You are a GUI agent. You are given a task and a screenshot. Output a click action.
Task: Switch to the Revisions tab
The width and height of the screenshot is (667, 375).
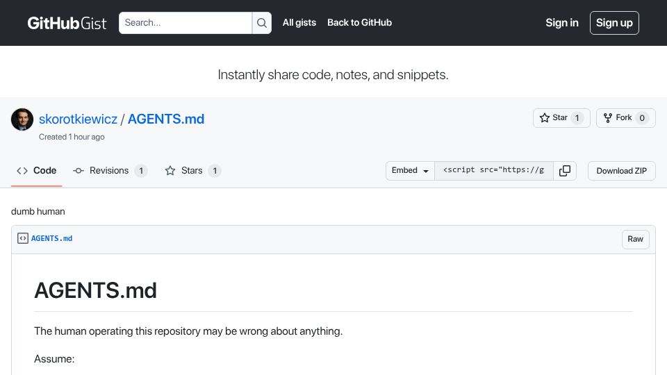pyautogui.click(x=110, y=171)
